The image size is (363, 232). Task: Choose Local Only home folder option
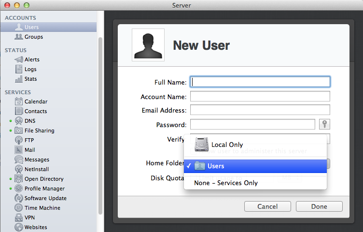[255, 145]
